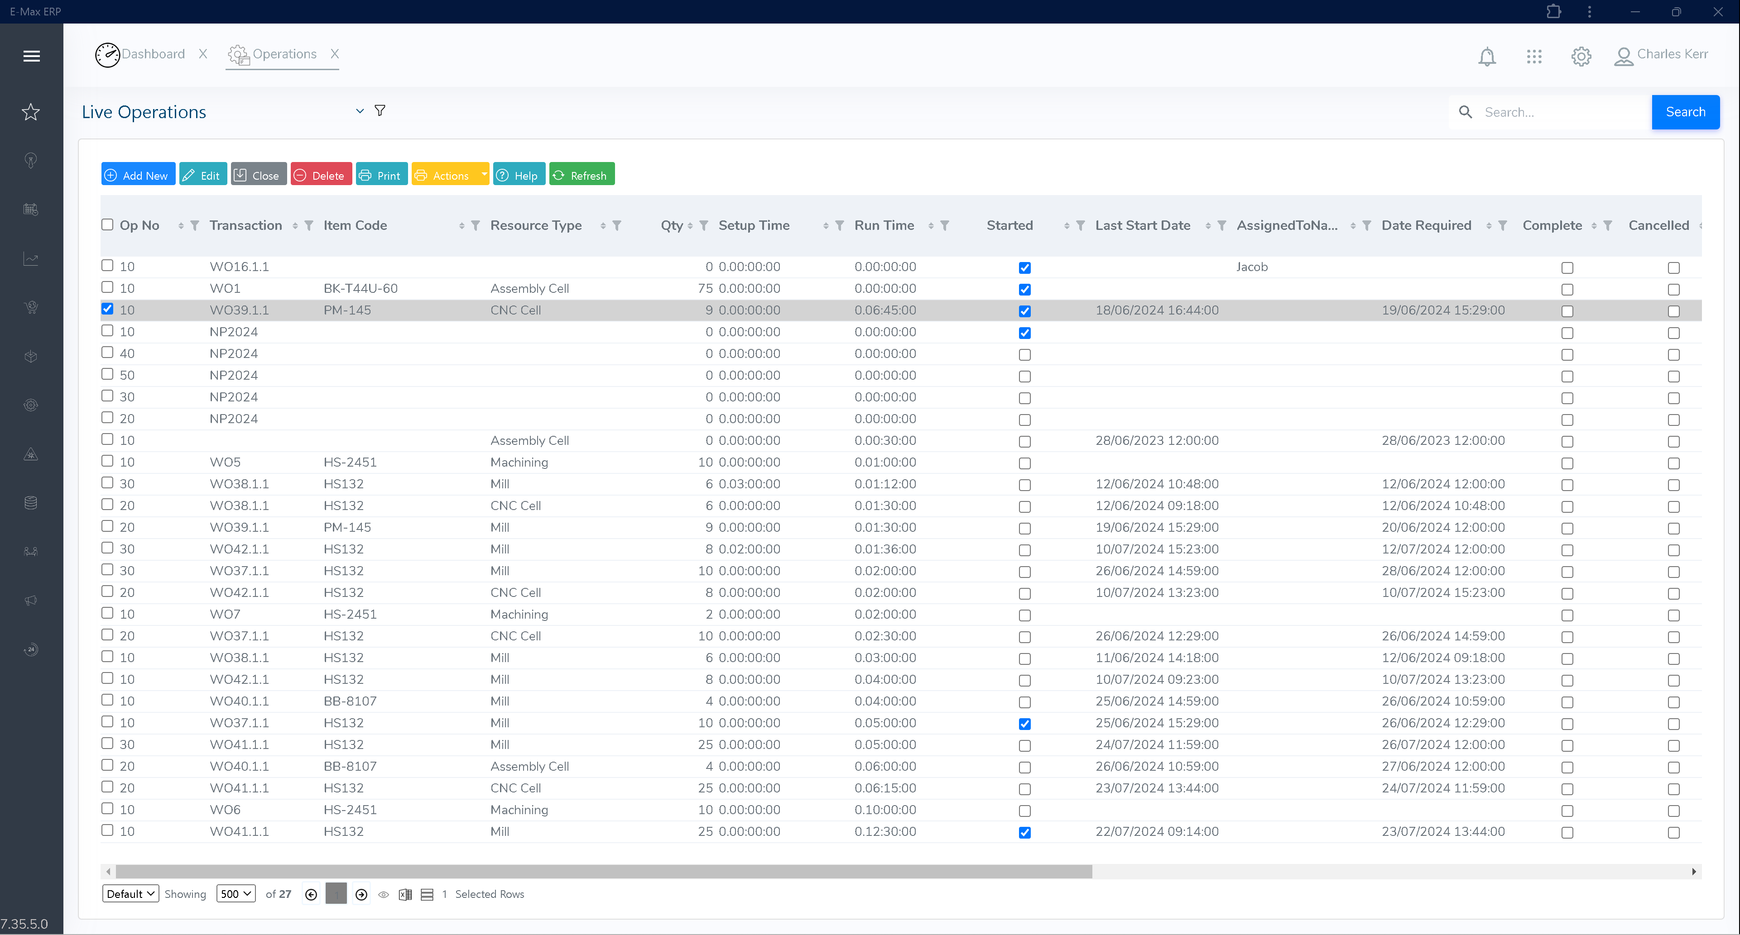The height and width of the screenshot is (935, 1740).
Task: Uncheck the Started checkbox for WO39.1.1
Action: tap(1025, 310)
